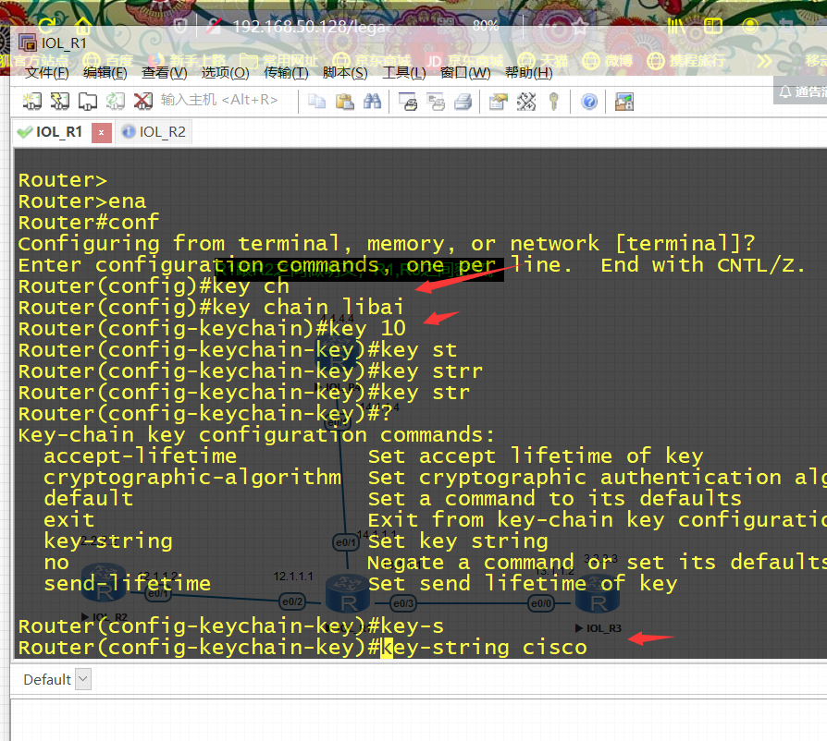Viewport: 827px width, 741px height.
Task: Expand the Default dropdown arrow
Action: 83,679
